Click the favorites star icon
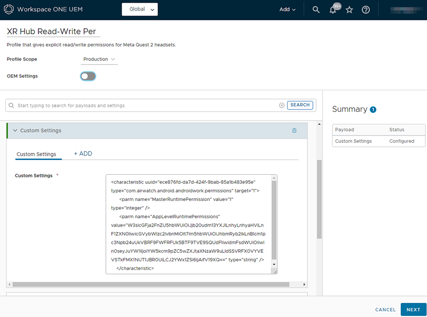427x317 pixels. [349, 10]
